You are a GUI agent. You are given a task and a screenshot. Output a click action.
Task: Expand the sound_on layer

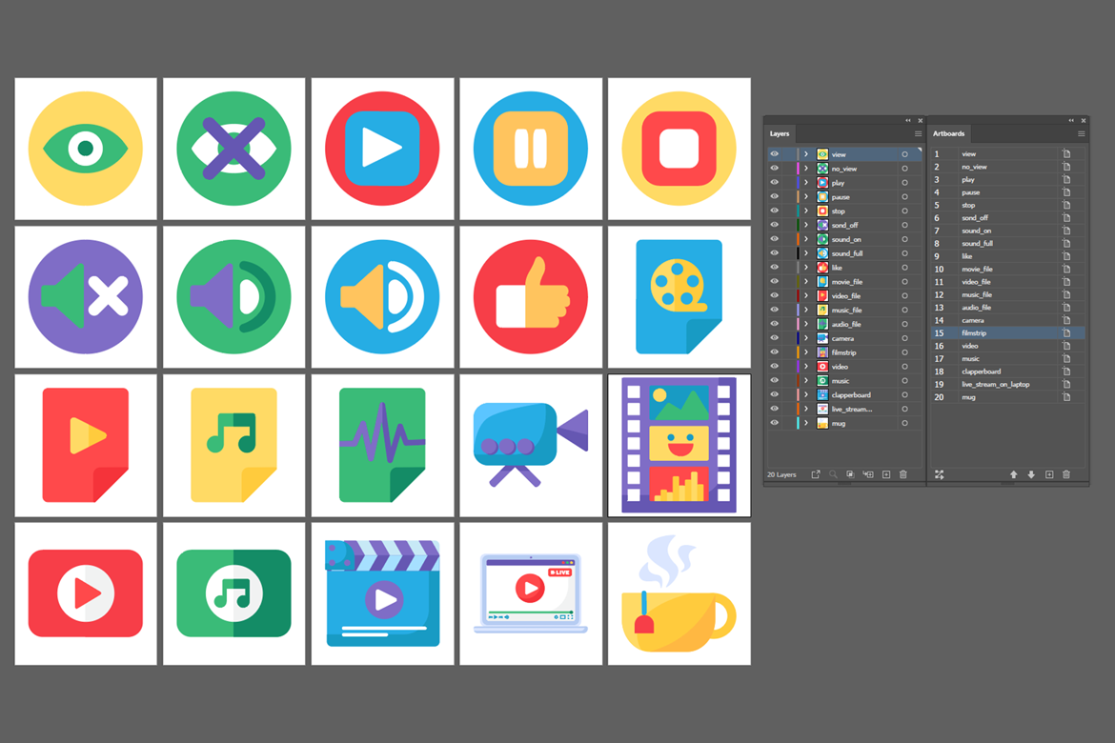806,238
